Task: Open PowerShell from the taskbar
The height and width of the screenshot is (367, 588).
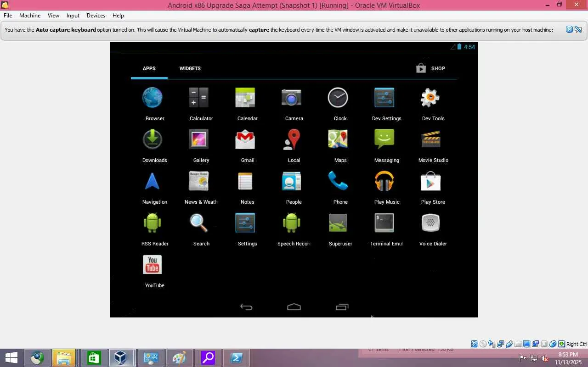Action: pos(236,358)
